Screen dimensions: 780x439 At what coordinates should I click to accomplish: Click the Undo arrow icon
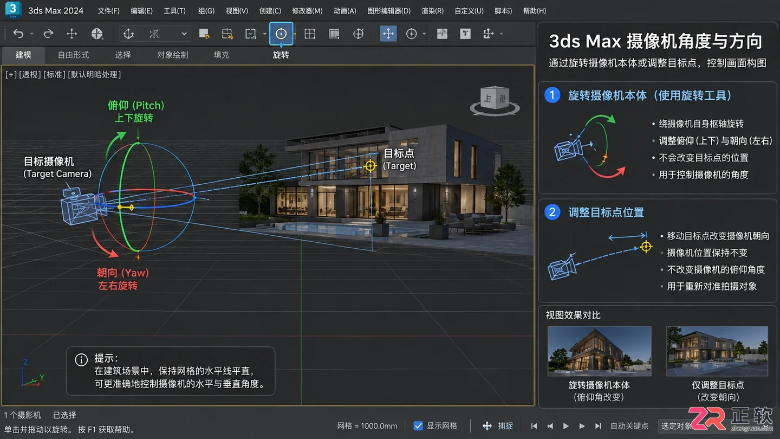[18, 34]
